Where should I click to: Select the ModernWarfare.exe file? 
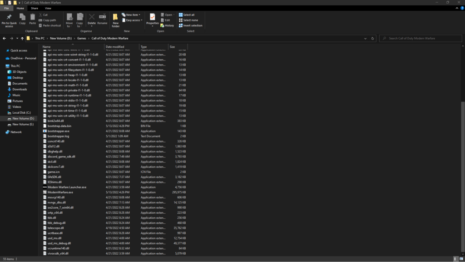[x=60, y=192]
